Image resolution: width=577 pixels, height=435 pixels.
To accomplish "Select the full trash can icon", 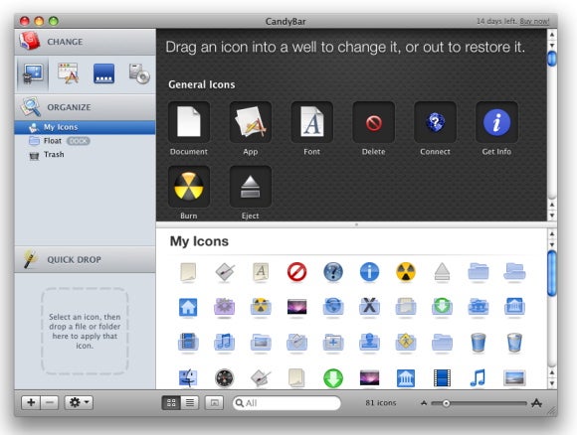I will coord(514,342).
